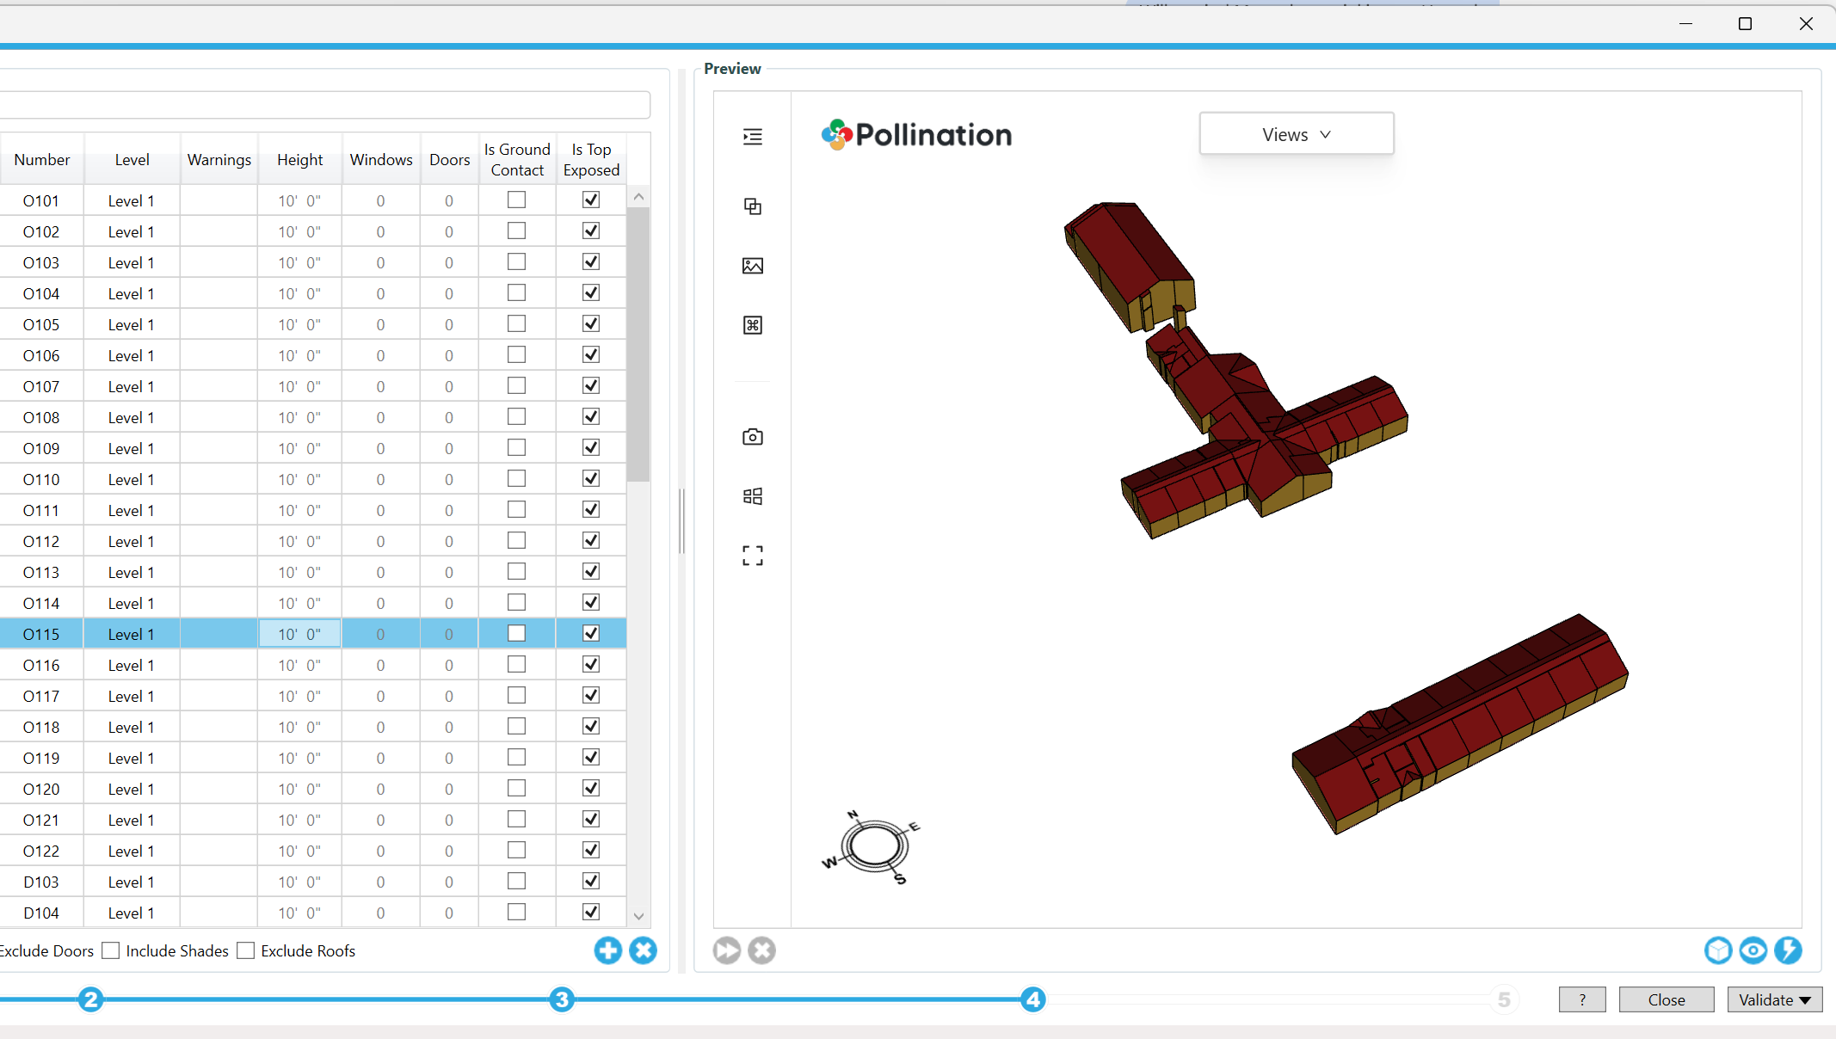This screenshot has width=1836, height=1039.
Task: Click the overlapping squares layers icon
Action: [x=752, y=206]
